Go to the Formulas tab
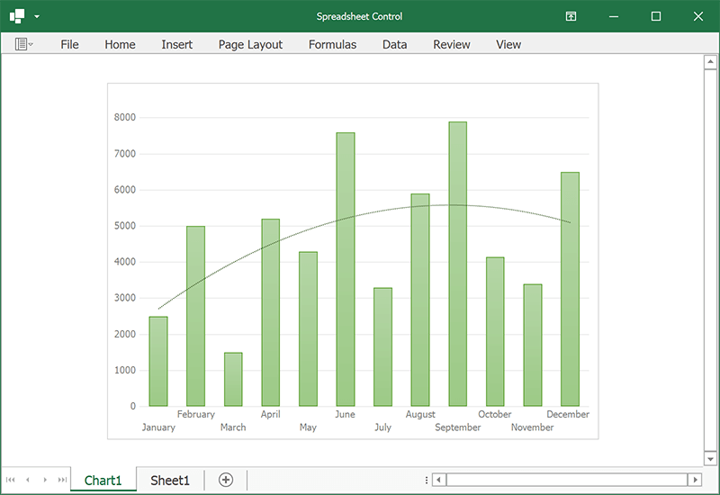The height and width of the screenshot is (495, 720). pos(332,44)
